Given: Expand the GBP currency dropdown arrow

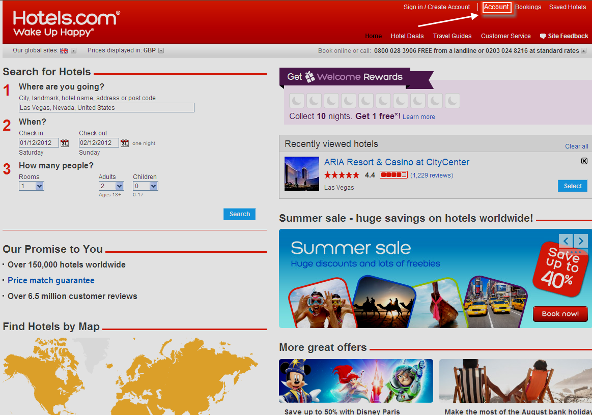Looking at the screenshot, I should pos(161,50).
